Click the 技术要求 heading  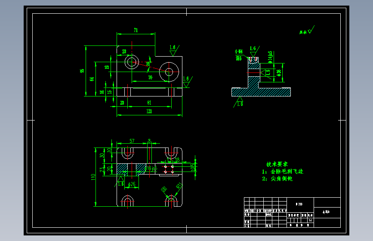tap(277, 164)
